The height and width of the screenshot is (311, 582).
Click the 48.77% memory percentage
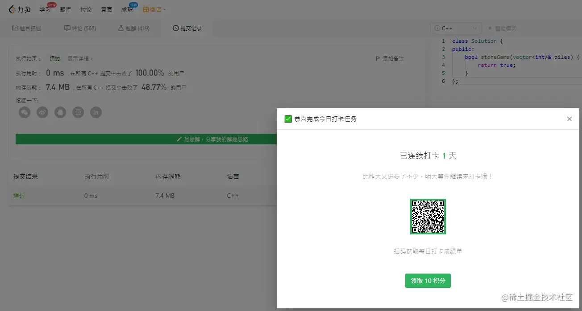[154, 87]
